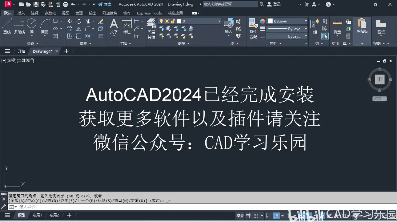This screenshot has width=397, height=222.
Task: Click the Share (共享) button
Action: (105, 4)
